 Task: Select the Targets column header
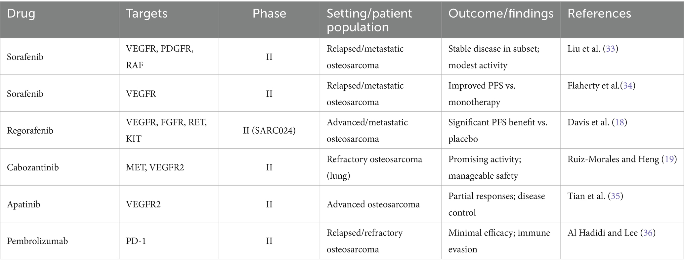[x=147, y=14]
